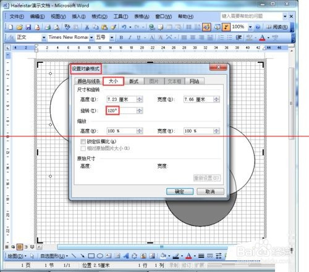Screen dimensions: 309x272
Task: Cancel dialog with 取消 button
Action: tap(210, 191)
